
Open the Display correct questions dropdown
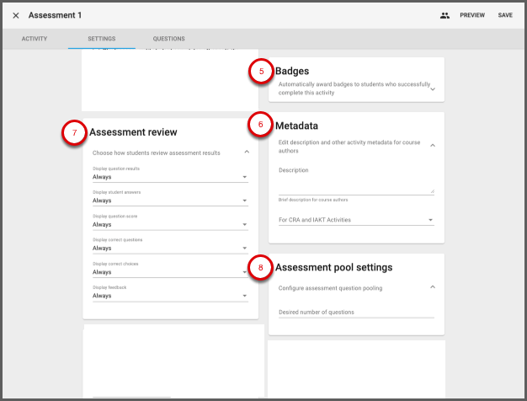point(170,248)
